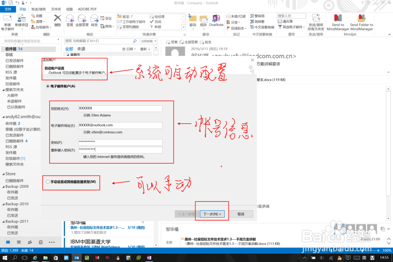Click the Send to MindManager icon
Viewport: 393px width, 262px height.
click(338, 18)
